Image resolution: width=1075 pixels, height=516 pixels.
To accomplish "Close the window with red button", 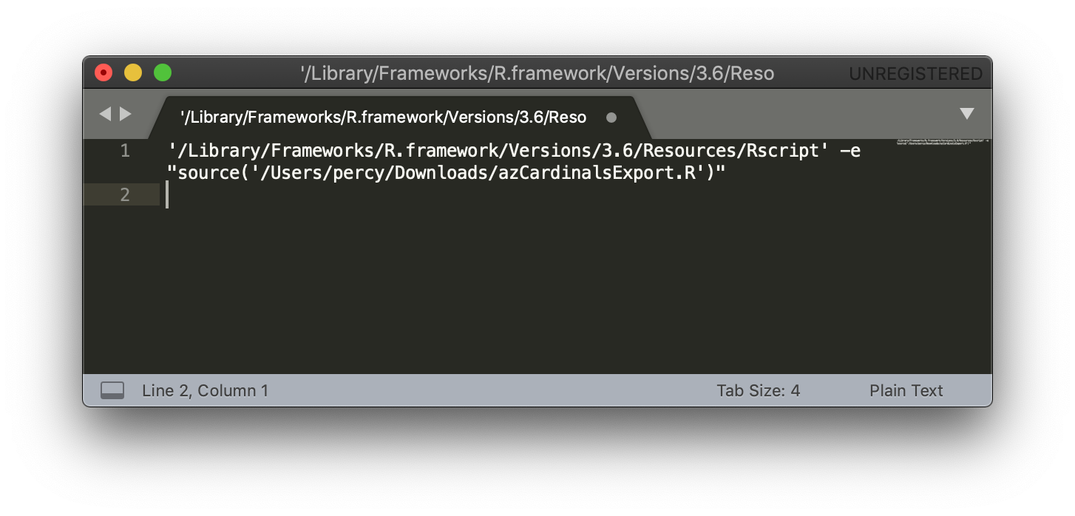I will pyautogui.click(x=104, y=72).
